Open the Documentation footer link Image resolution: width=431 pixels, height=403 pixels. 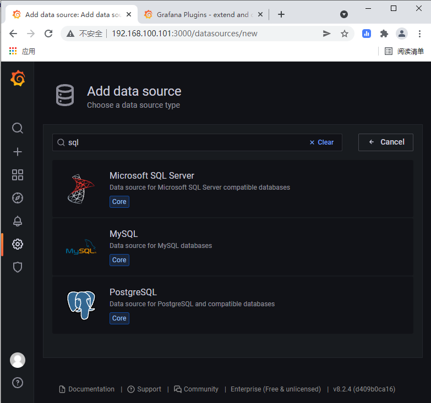(87, 389)
